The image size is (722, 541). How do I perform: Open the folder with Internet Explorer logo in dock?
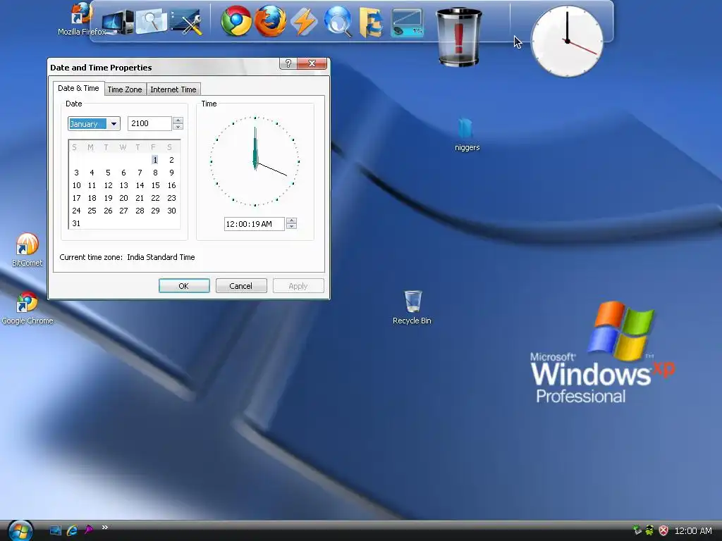point(371,22)
